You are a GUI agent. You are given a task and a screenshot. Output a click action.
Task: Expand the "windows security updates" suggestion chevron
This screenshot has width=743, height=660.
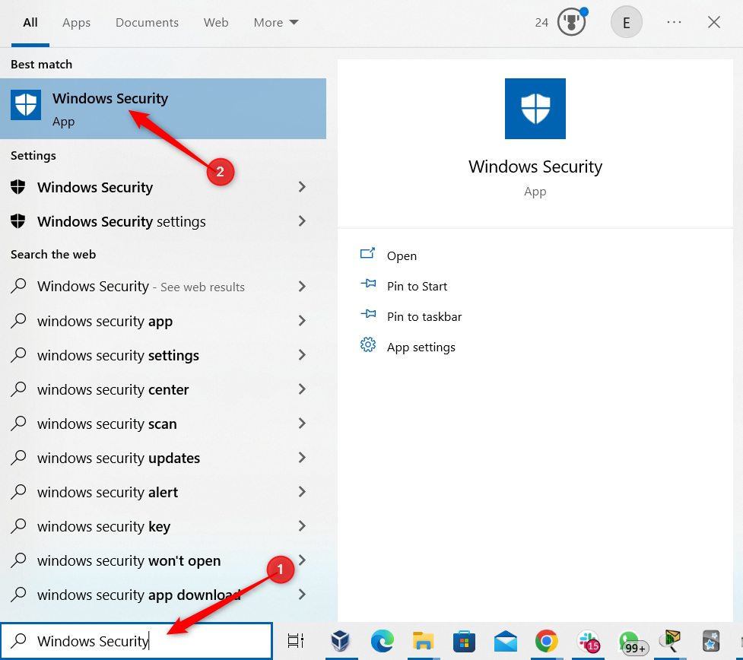[x=302, y=458]
